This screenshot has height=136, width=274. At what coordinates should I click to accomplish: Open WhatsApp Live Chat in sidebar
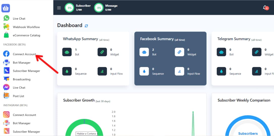pyautogui.click(x=19, y=19)
